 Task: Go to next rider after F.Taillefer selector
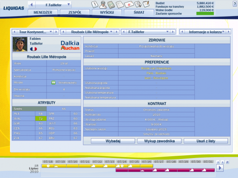173,32
